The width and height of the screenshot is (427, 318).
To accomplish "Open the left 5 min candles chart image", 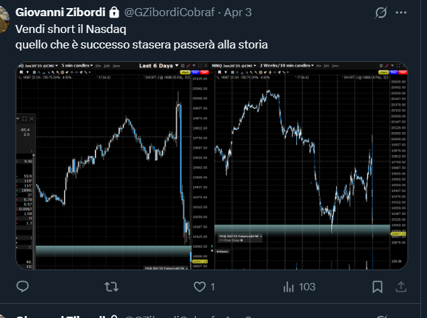I will pos(114,168).
